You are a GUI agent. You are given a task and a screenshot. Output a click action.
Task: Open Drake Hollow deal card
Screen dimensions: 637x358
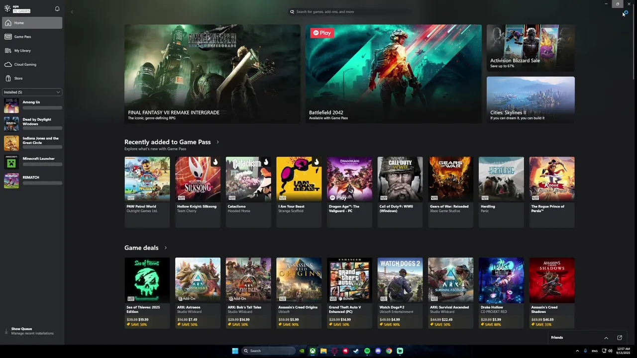501,293
